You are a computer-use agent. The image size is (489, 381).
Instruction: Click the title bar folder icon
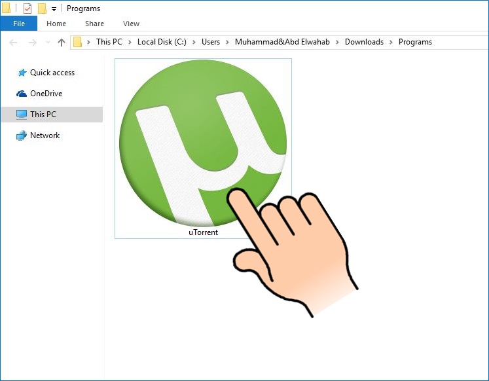(x=6, y=9)
